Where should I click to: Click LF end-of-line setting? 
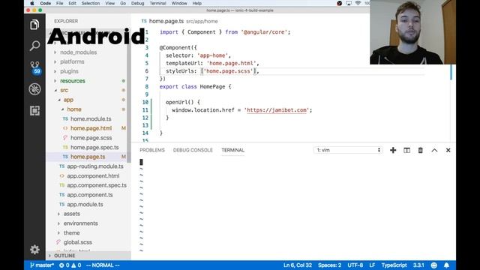[x=372, y=265]
